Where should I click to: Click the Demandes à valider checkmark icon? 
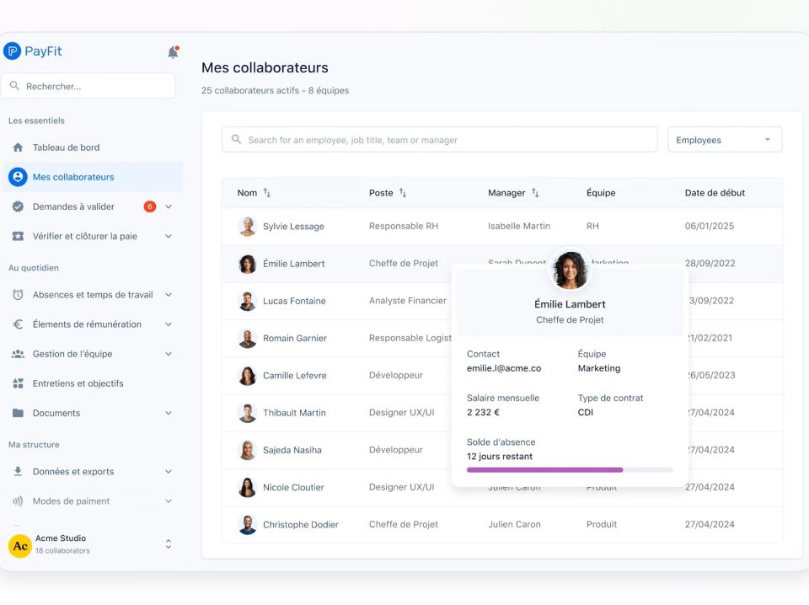[17, 206]
